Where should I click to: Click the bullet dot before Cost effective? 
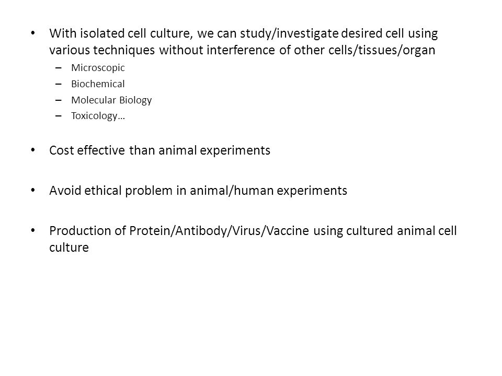(33, 150)
